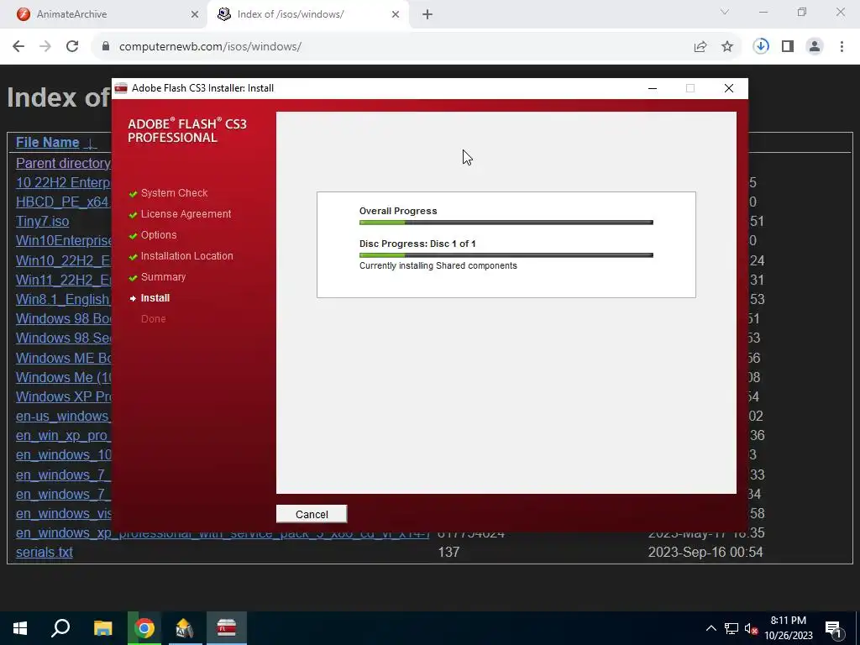This screenshot has width=860, height=645.
Task: Open File Explorer from taskbar
Action: (x=102, y=628)
